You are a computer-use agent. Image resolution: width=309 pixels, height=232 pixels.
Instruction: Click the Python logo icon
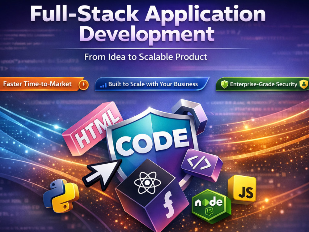(61, 195)
